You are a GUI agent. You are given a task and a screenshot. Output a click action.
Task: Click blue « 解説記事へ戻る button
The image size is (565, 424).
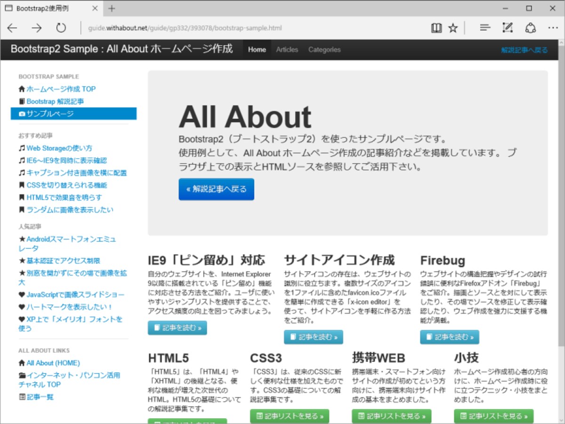pos(217,189)
